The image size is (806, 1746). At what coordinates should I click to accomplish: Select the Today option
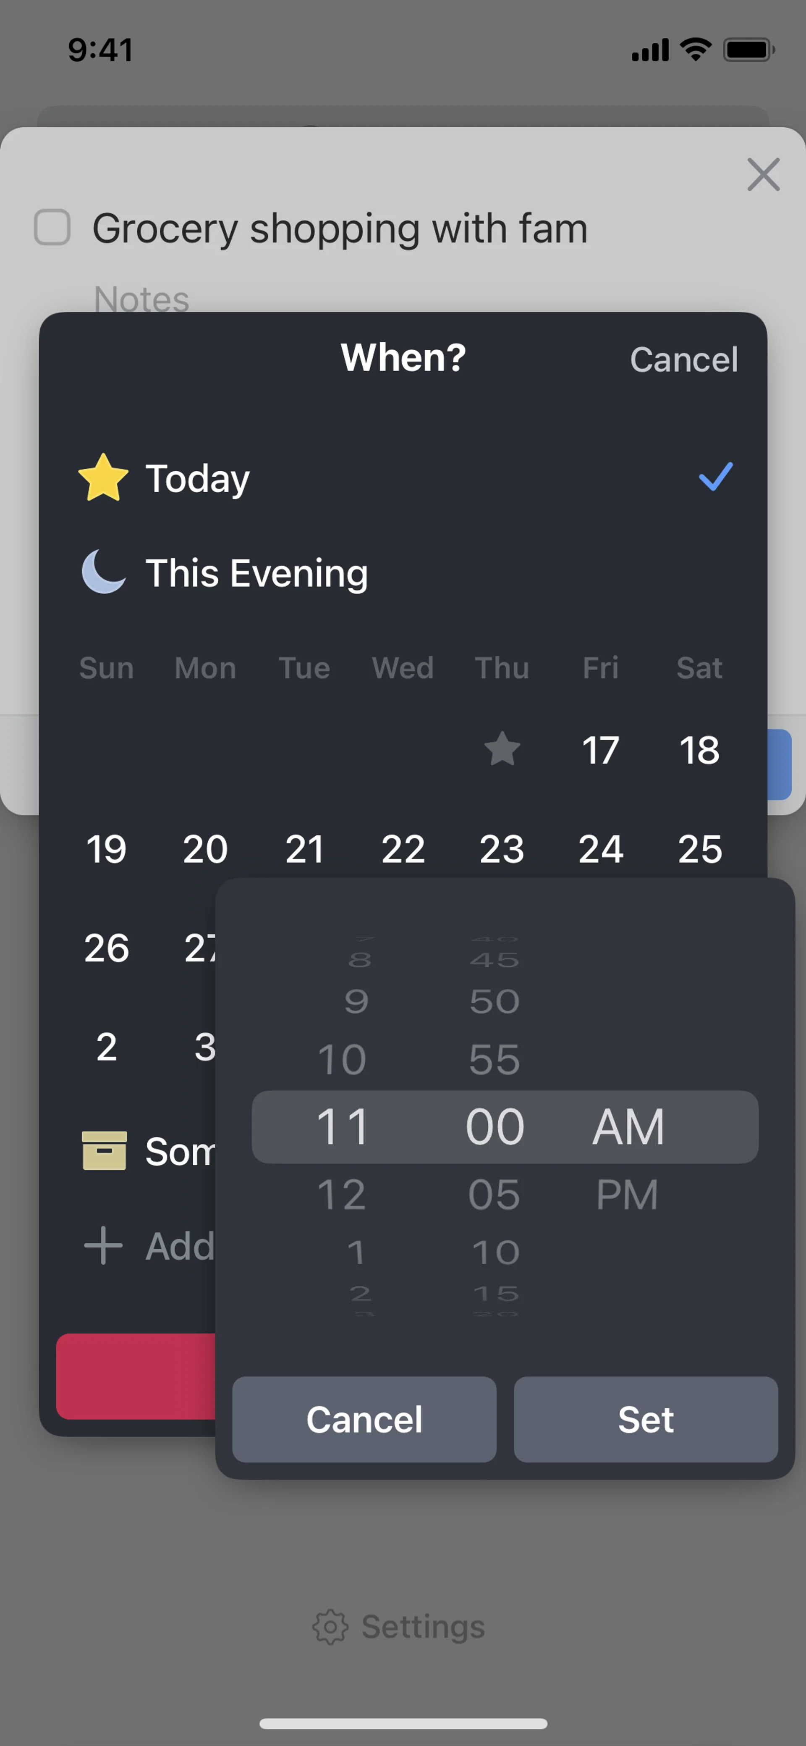pyautogui.click(x=198, y=478)
